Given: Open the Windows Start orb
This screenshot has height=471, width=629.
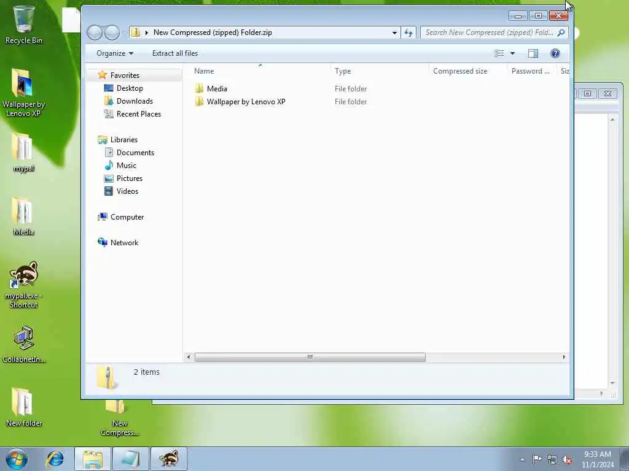Looking at the screenshot, I should [x=17, y=459].
